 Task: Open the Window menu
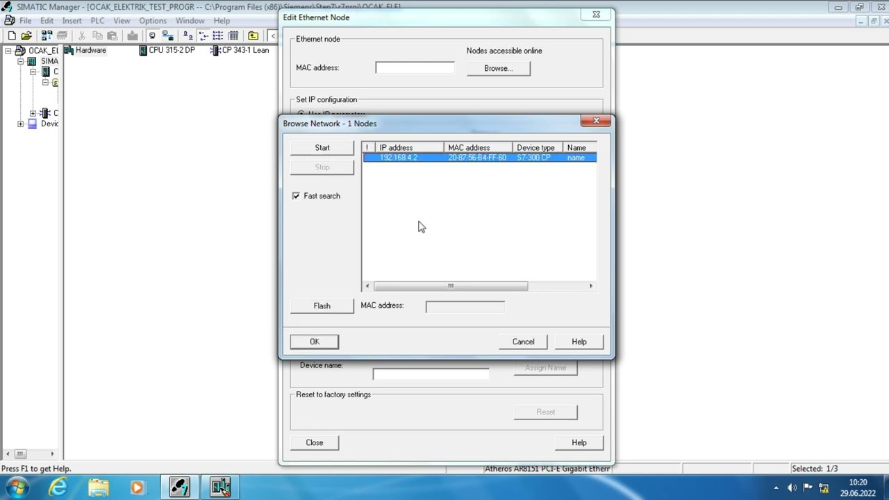pyautogui.click(x=190, y=21)
